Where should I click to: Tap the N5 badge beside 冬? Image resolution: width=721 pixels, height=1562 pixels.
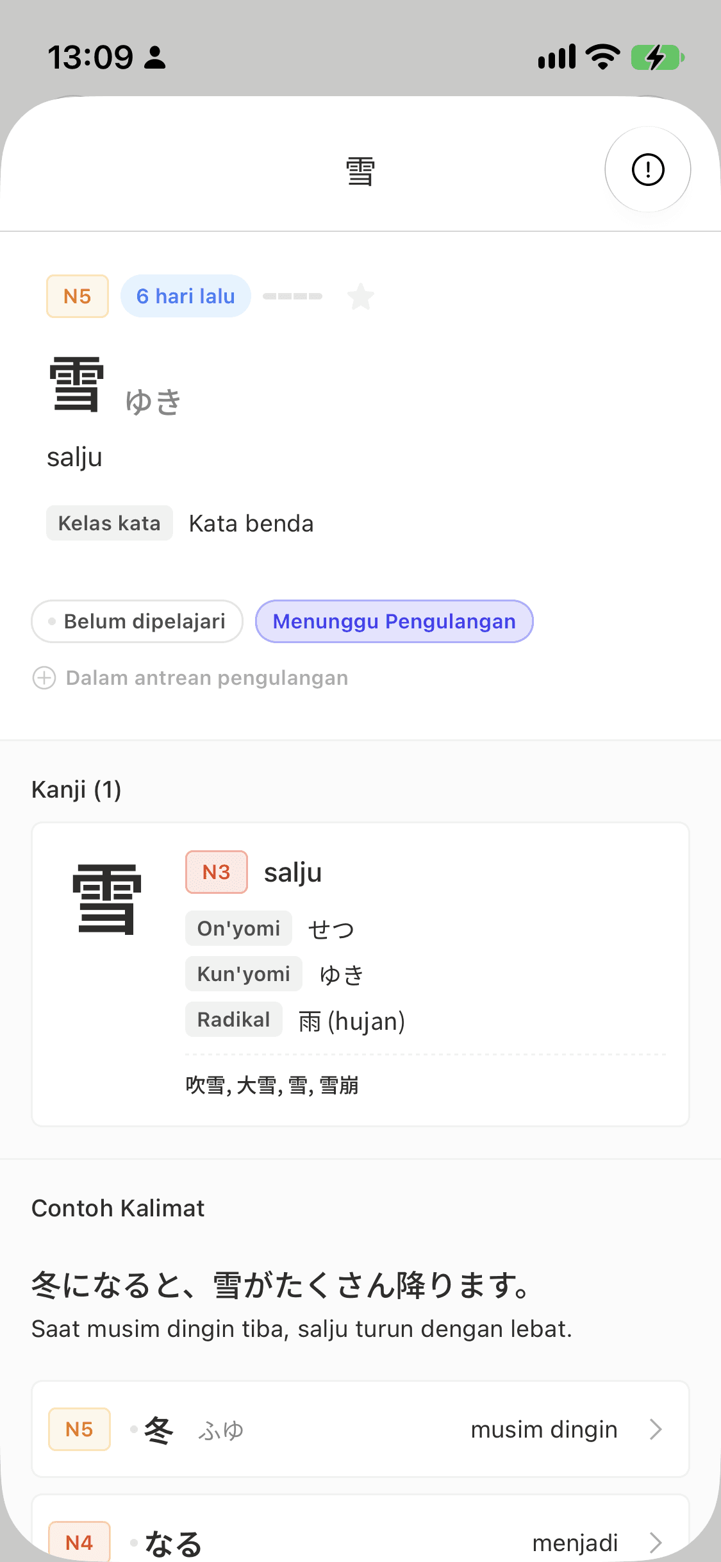pyautogui.click(x=79, y=1429)
